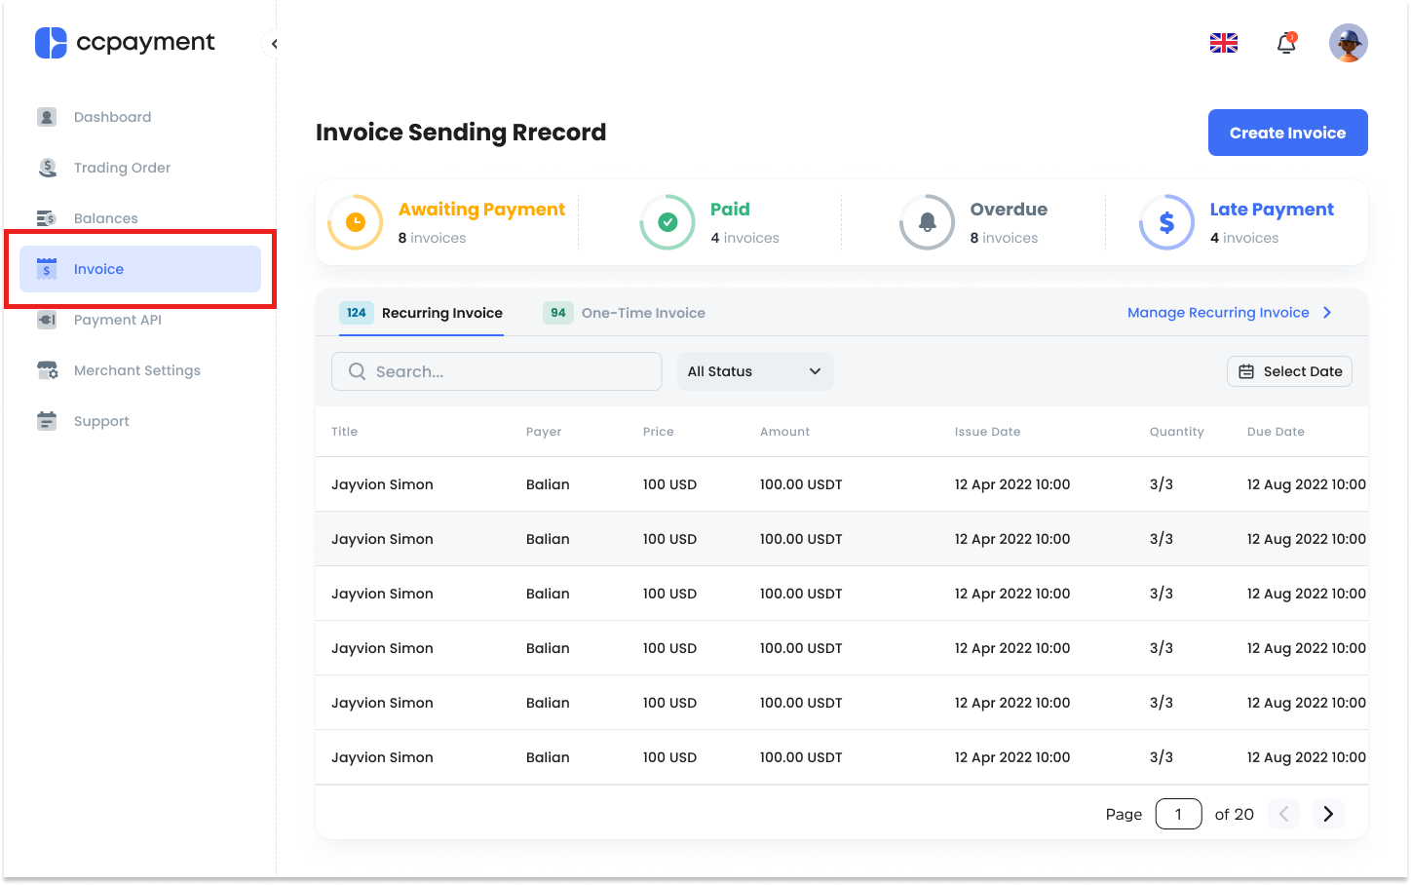Click the Create Invoice button
Viewport: 1411px width, 885px height.
[1288, 133]
